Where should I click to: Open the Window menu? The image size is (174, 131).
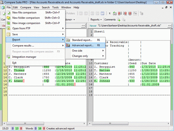(66, 7)
